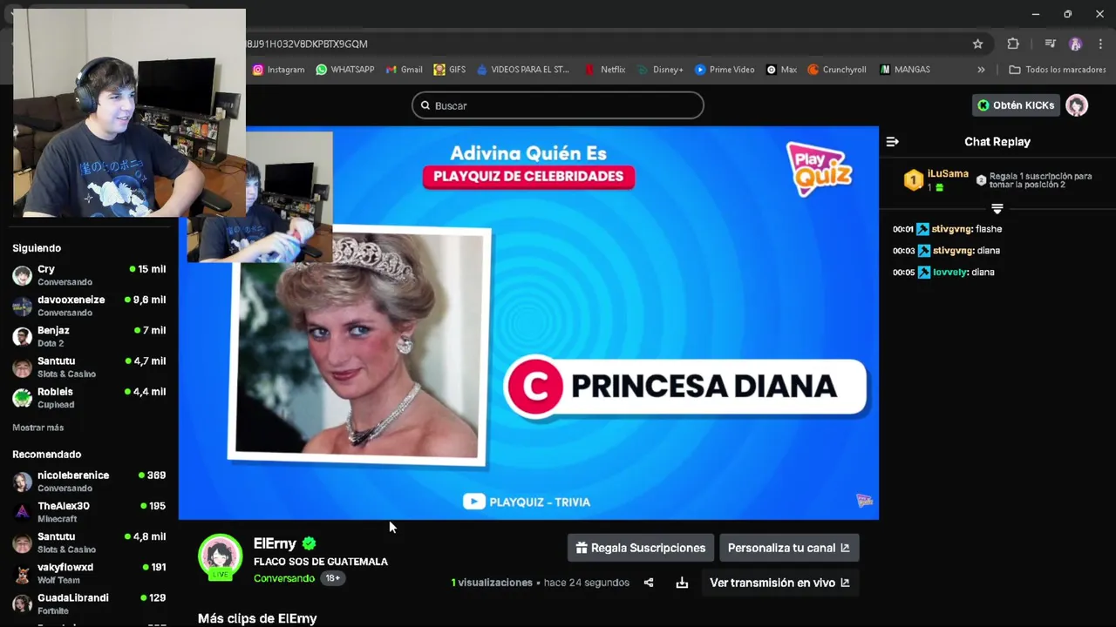Open the Chrome three-dot menu
The height and width of the screenshot is (627, 1116).
(1101, 44)
